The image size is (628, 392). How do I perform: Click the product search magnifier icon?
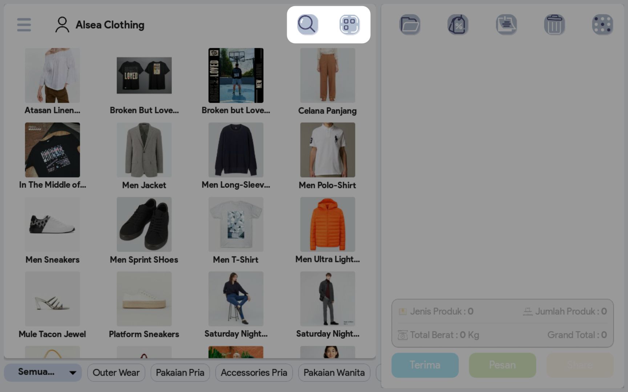click(307, 25)
